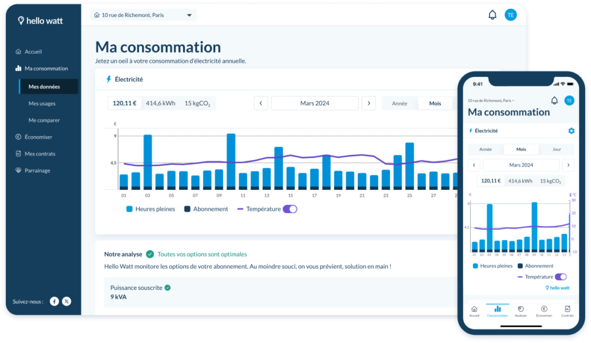
Task: Toggle the Température switch on desktop chart
Action: coord(290,209)
